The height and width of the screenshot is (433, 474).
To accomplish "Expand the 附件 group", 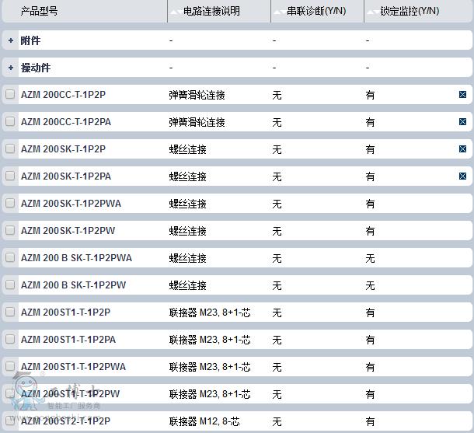I will click(11, 40).
